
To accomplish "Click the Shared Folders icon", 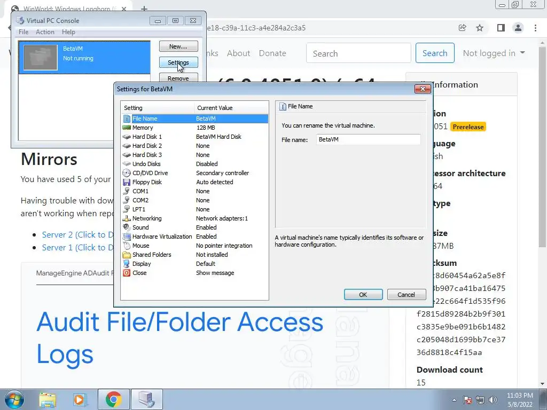I will pyautogui.click(x=127, y=255).
